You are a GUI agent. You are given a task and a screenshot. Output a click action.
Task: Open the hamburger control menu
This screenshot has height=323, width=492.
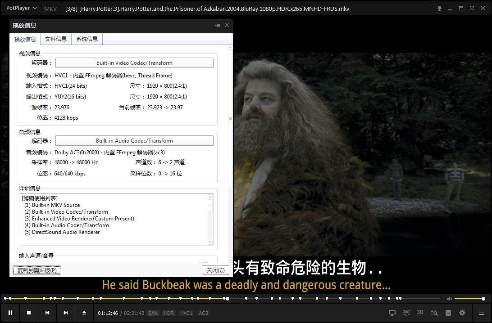[481, 313]
